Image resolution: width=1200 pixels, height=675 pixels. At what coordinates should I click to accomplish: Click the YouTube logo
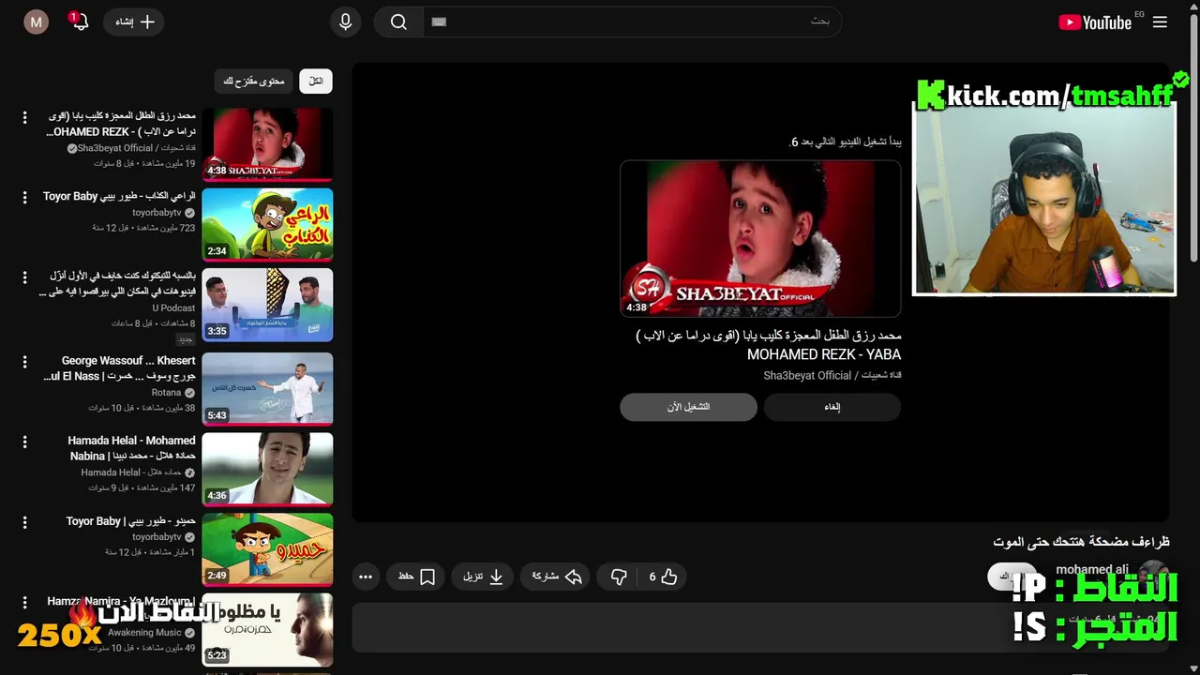pyautogui.click(x=1095, y=22)
